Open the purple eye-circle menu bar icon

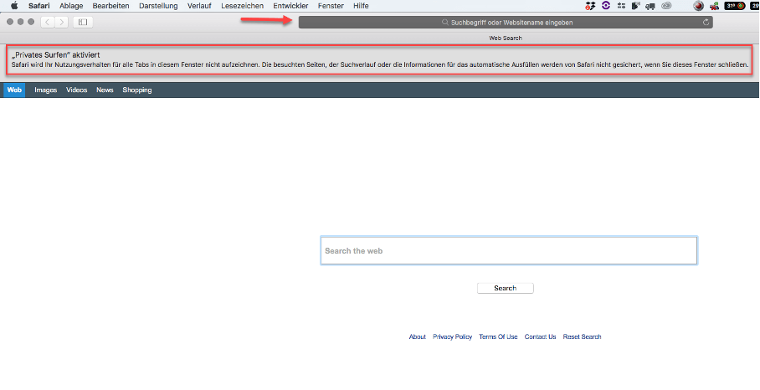click(605, 6)
